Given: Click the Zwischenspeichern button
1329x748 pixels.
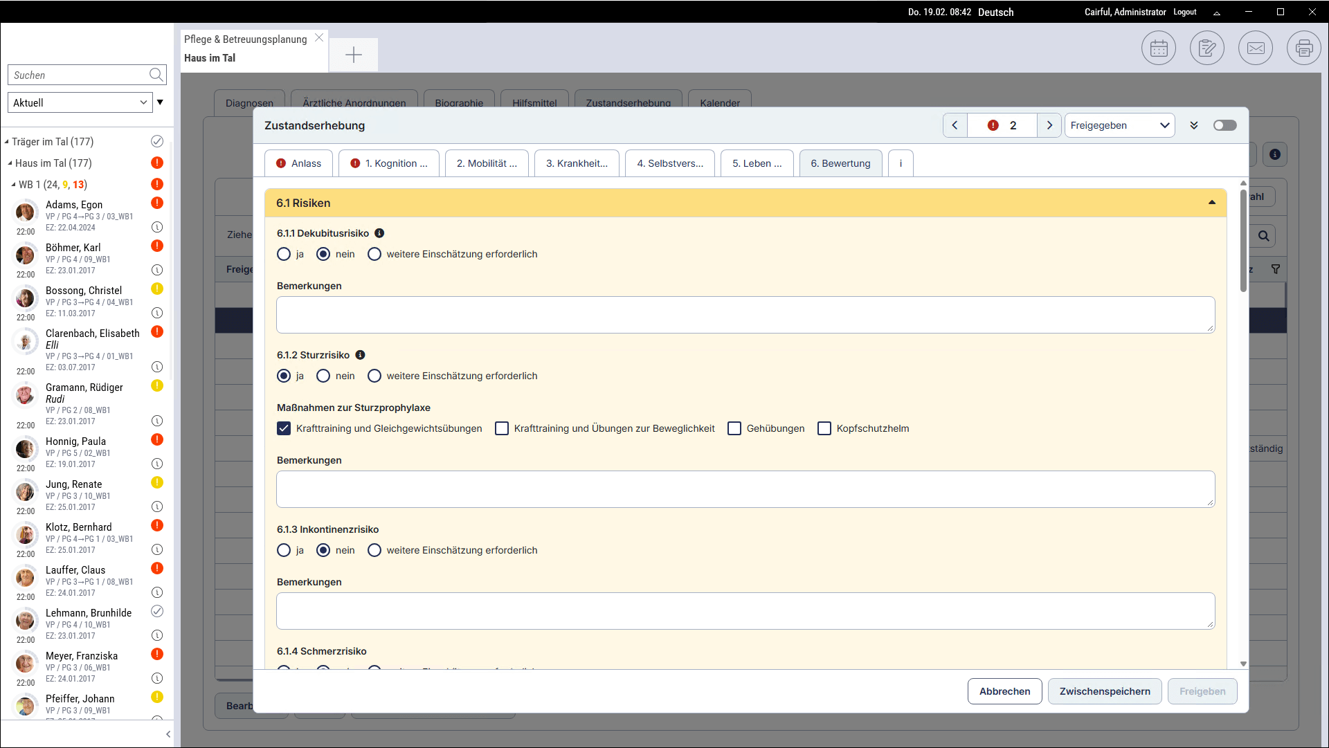Looking at the screenshot, I should [x=1105, y=691].
